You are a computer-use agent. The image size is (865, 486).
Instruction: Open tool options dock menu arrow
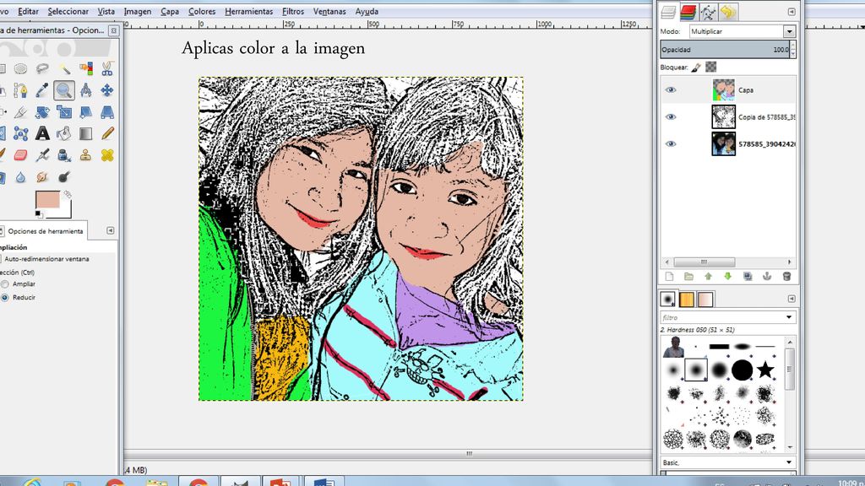coord(111,230)
